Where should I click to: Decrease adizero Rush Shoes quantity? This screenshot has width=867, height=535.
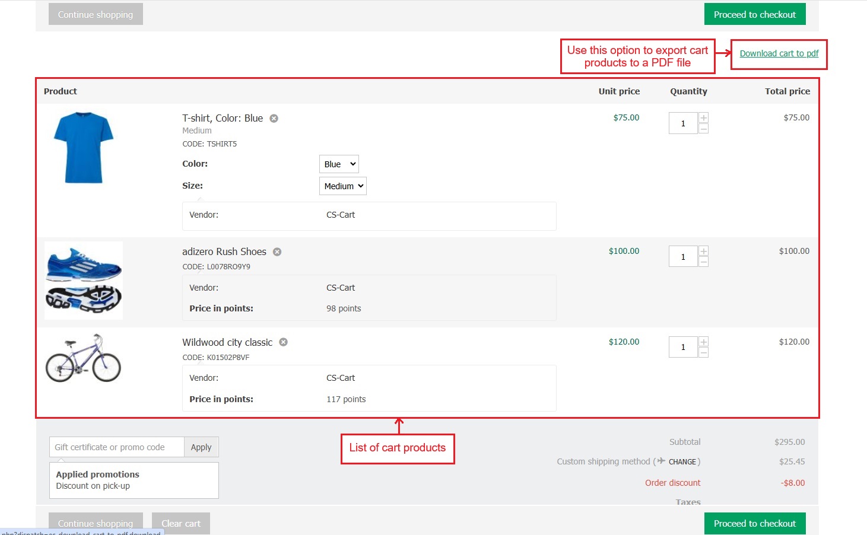703,262
